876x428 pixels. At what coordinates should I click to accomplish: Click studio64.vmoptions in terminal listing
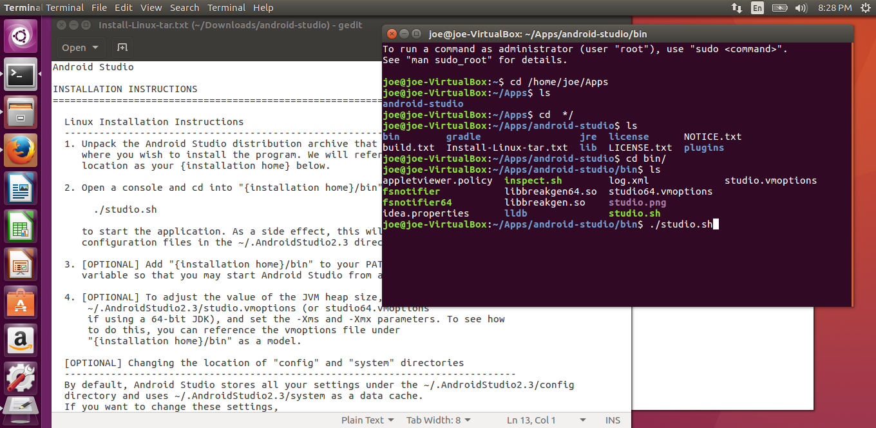tap(661, 191)
